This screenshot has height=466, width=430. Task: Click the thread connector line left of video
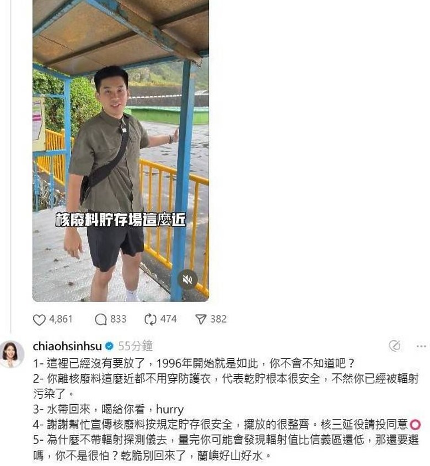(x=10, y=167)
